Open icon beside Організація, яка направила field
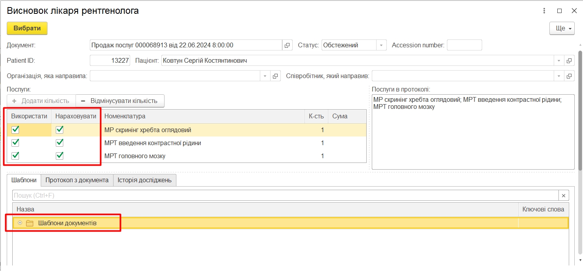This screenshot has width=583, height=271. (275, 76)
